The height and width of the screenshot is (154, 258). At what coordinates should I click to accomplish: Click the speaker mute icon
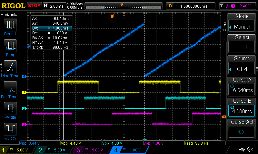click(250, 150)
